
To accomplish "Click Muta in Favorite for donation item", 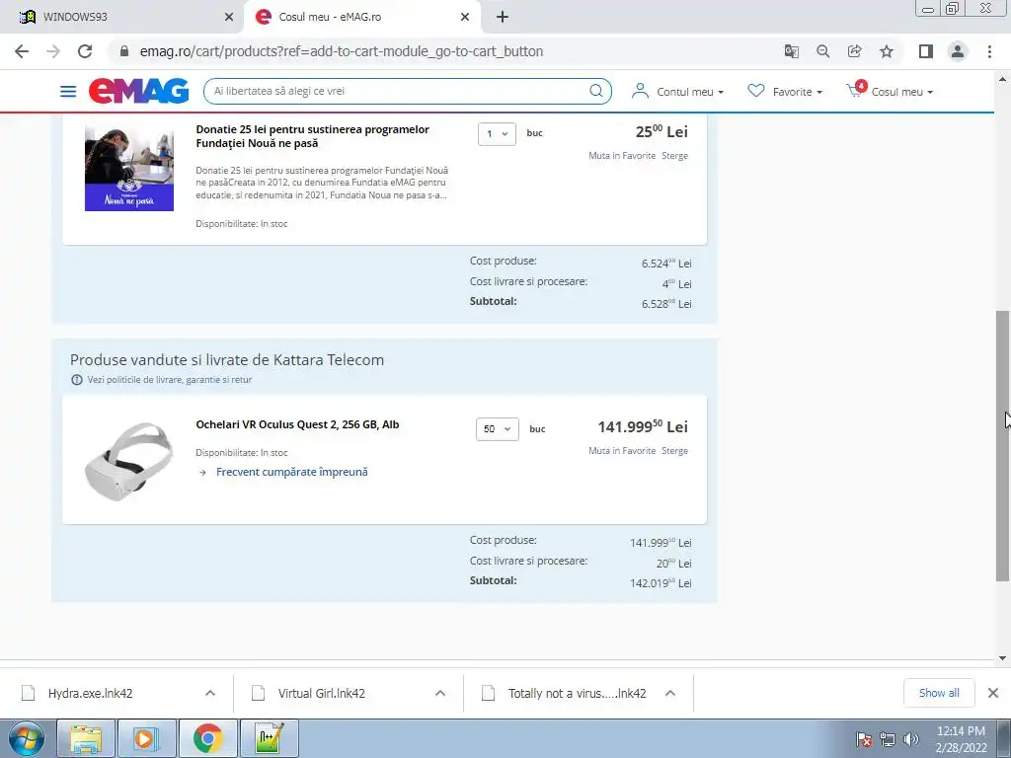I will coord(622,156).
